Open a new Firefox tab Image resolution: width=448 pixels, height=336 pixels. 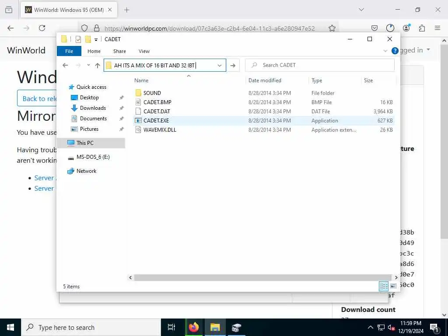126,10
